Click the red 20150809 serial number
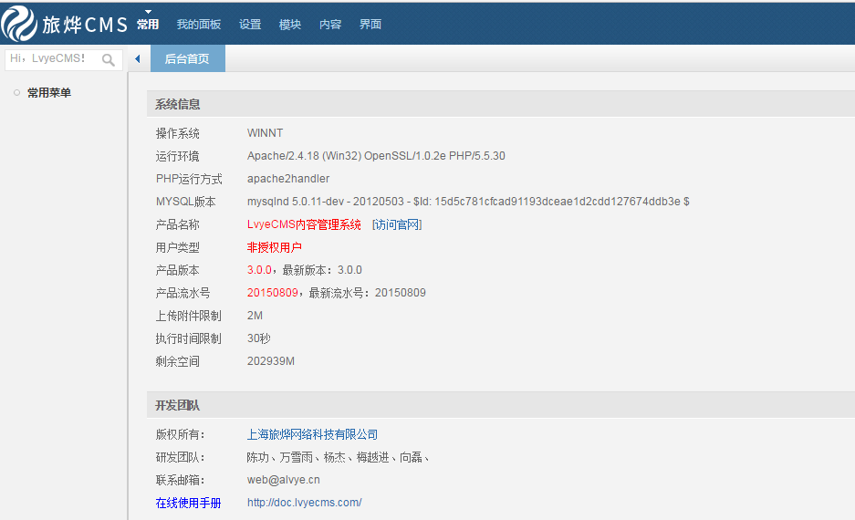The image size is (855, 520). point(273,293)
